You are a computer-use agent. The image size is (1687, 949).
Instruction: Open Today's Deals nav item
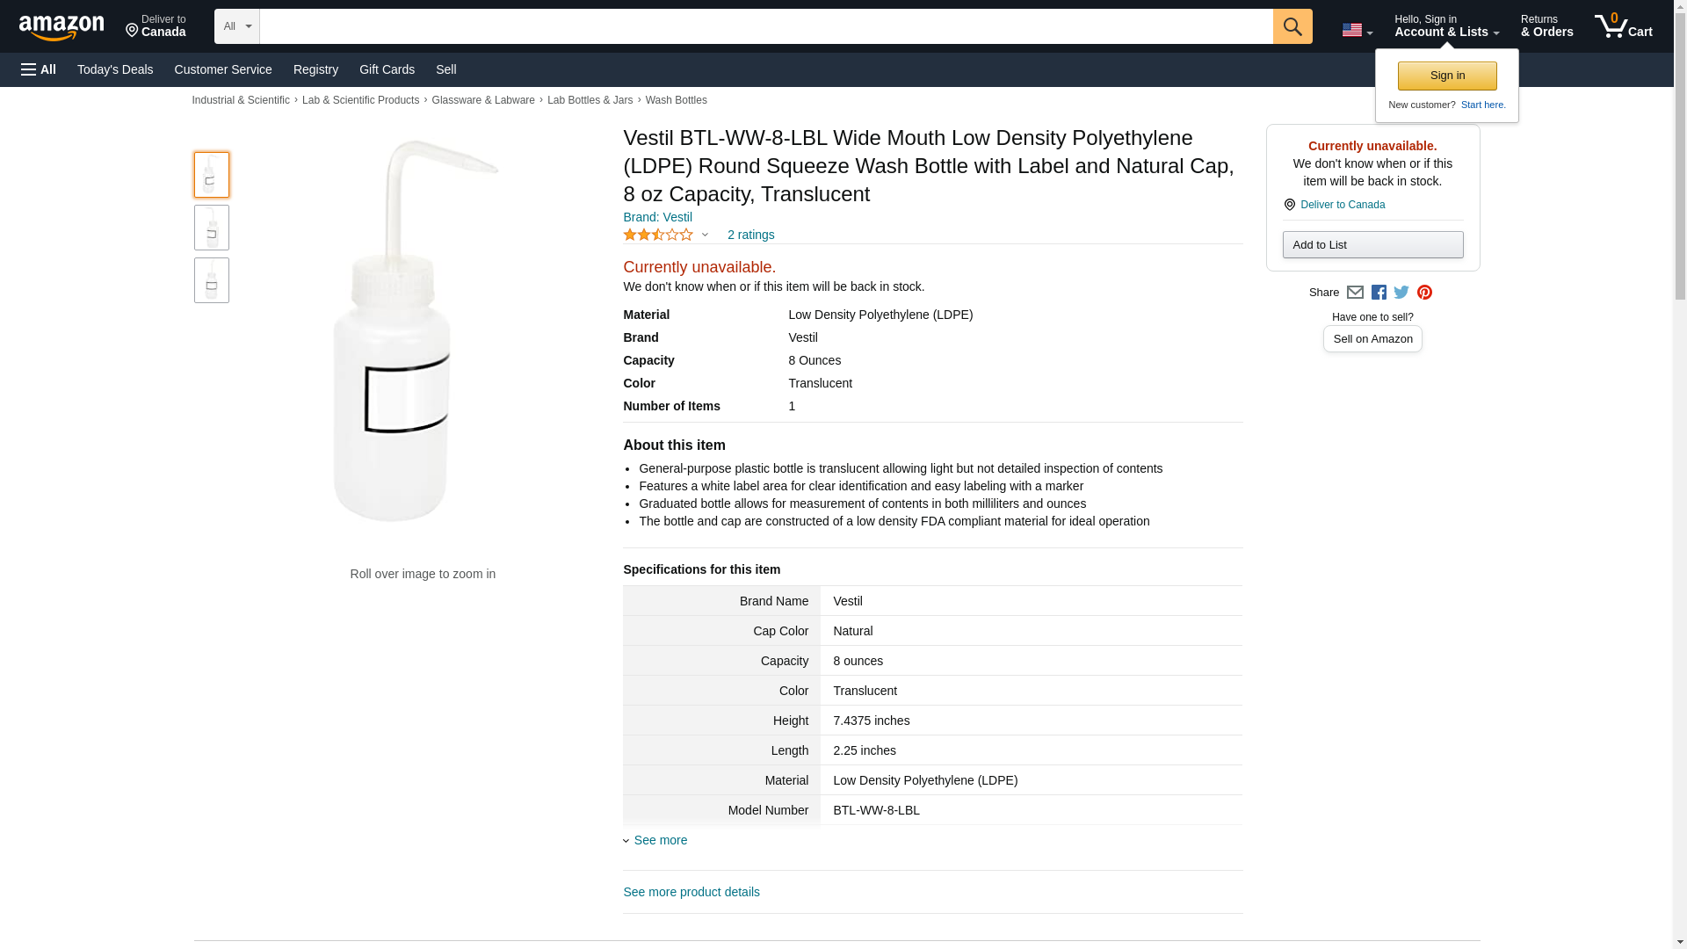click(115, 69)
